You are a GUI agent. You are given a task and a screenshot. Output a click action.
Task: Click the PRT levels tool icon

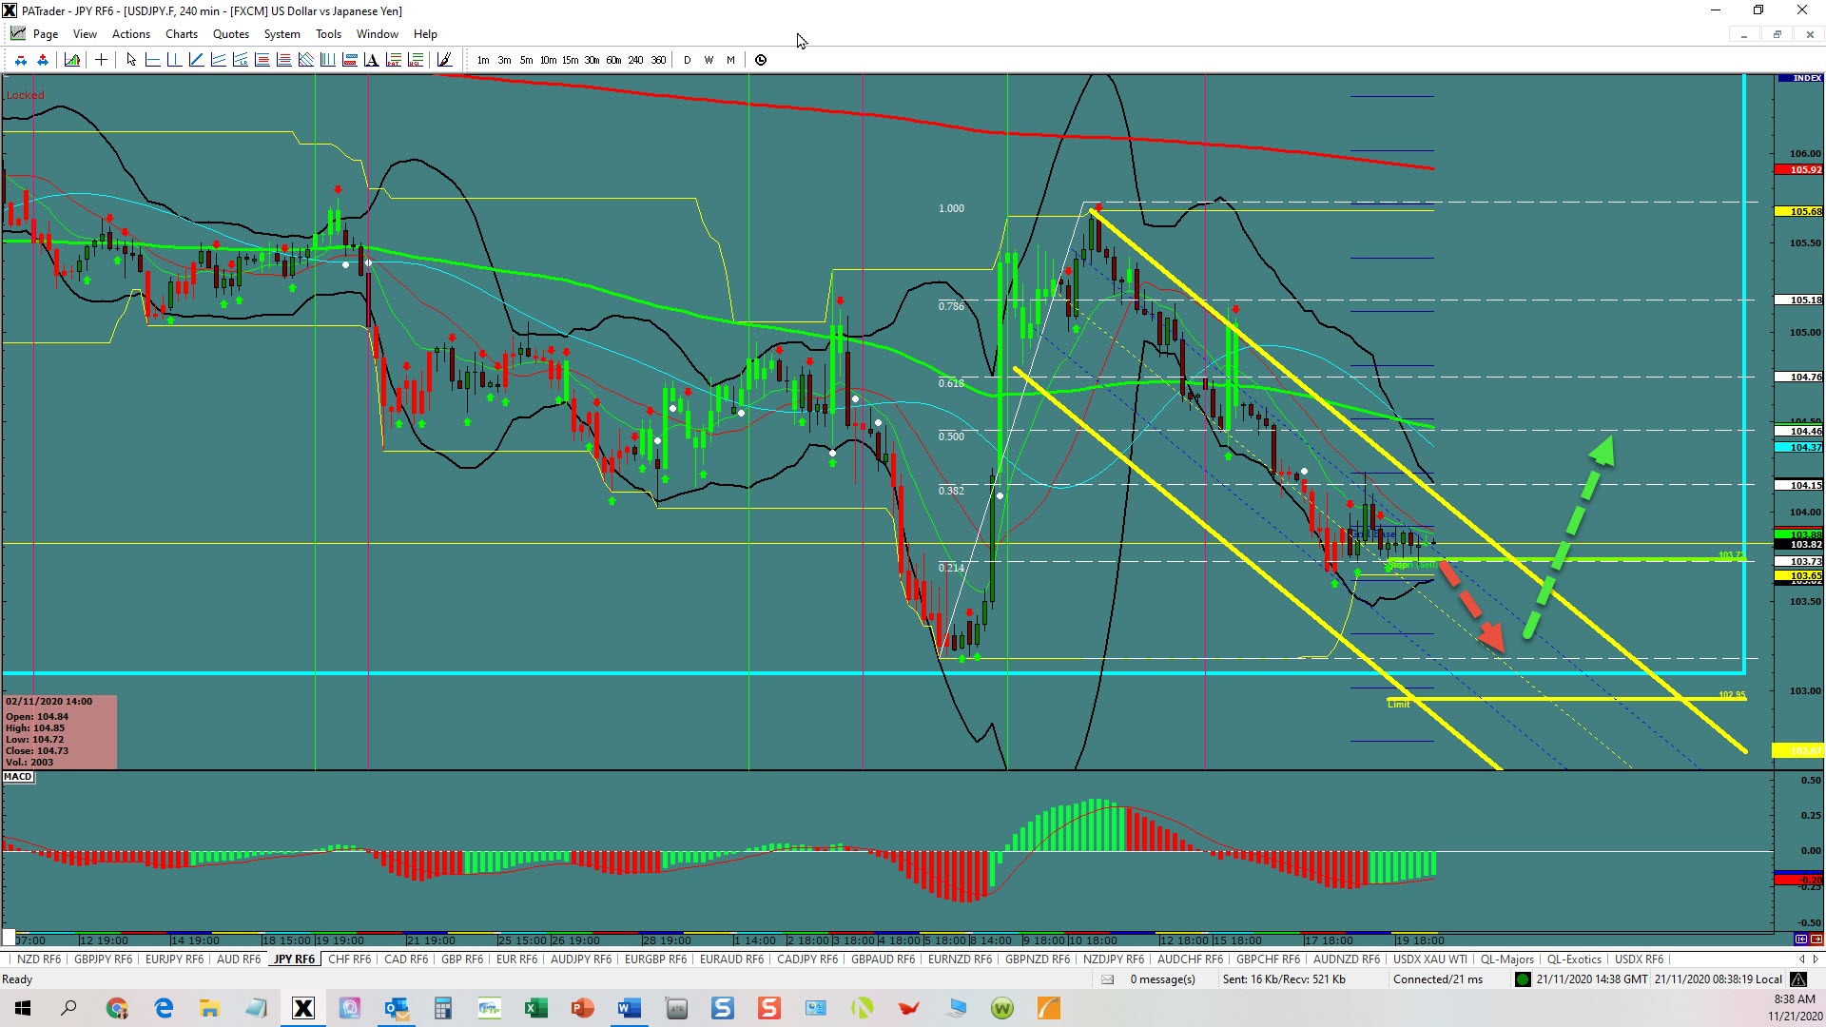click(394, 60)
